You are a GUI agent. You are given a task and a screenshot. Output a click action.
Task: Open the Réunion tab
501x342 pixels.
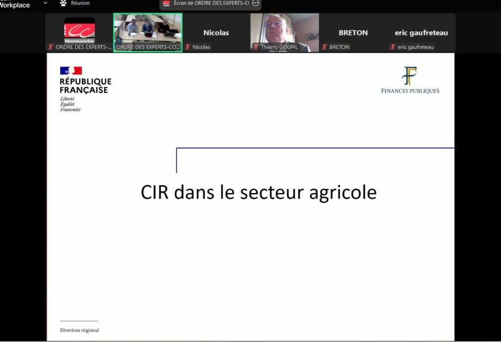pos(80,3)
